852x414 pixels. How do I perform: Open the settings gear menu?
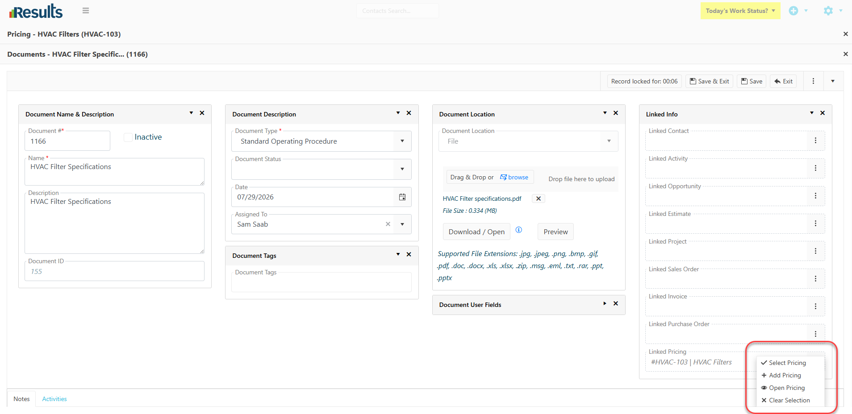tap(828, 11)
